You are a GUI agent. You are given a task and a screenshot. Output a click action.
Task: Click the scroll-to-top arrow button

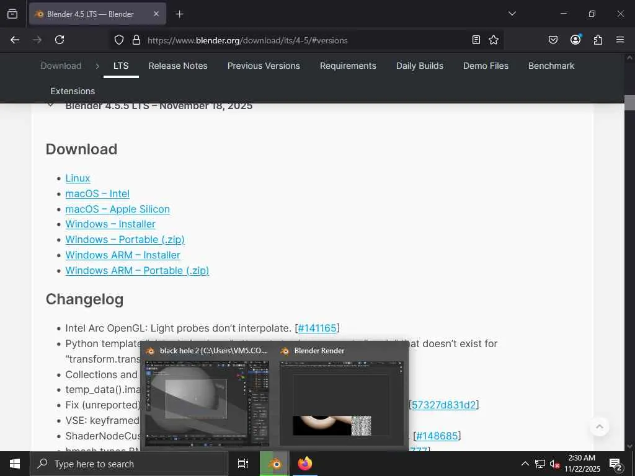pos(600,426)
